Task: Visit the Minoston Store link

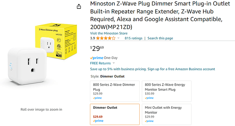Action: pyautogui.click(x=109, y=33)
